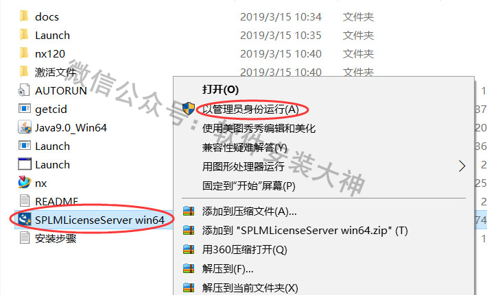The width and height of the screenshot is (487, 295).
Task: Select the Java9.0_Win64 file name
Action: pos(71,128)
